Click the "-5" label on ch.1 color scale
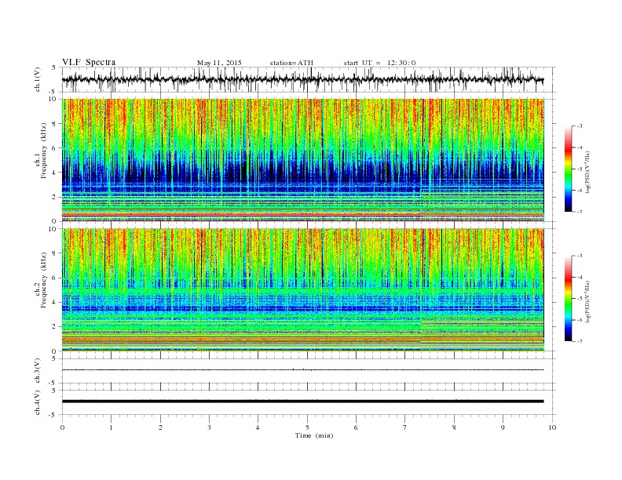The image size is (622, 480). pos(580,169)
